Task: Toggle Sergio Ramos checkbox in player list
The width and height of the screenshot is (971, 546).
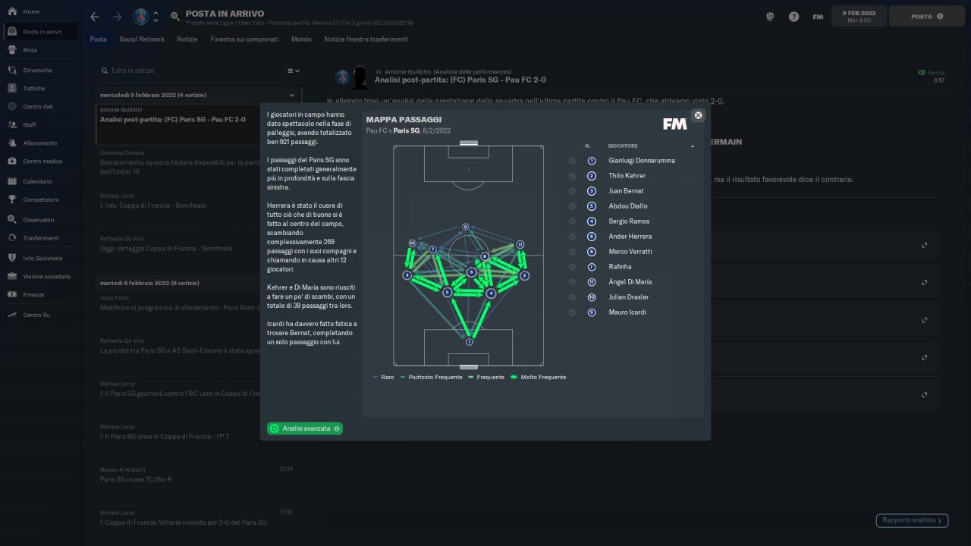Action: [572, 221]
